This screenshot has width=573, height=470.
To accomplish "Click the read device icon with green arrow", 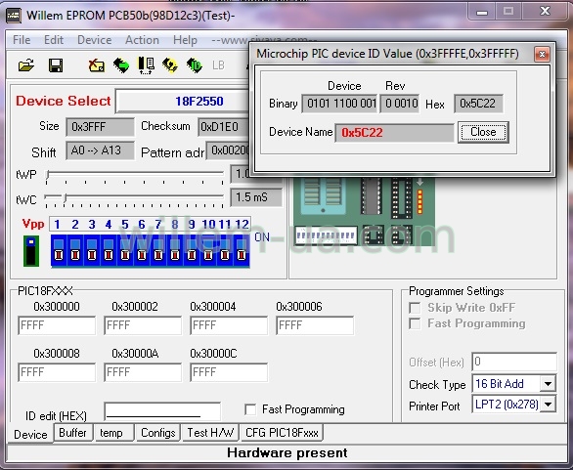I will (x=121, y=65).
